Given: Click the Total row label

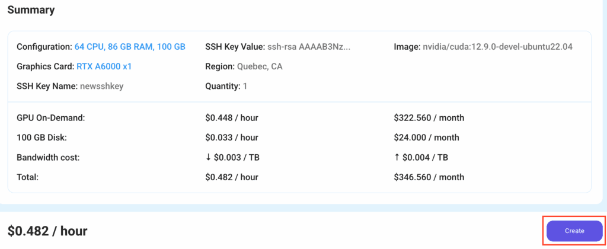Looking at the screenshot, I should [x=28, y=177].
